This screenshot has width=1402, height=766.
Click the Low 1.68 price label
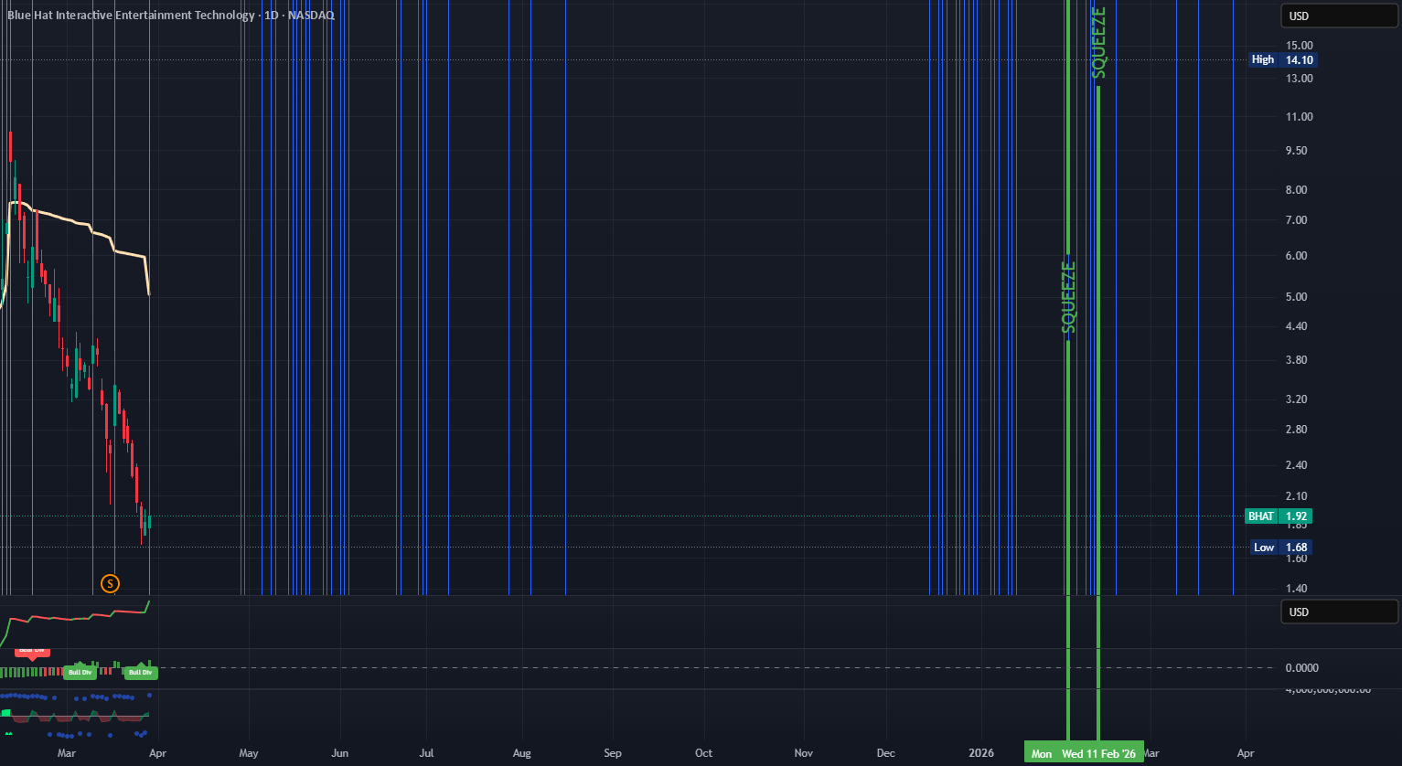(x=1283, y=548)
